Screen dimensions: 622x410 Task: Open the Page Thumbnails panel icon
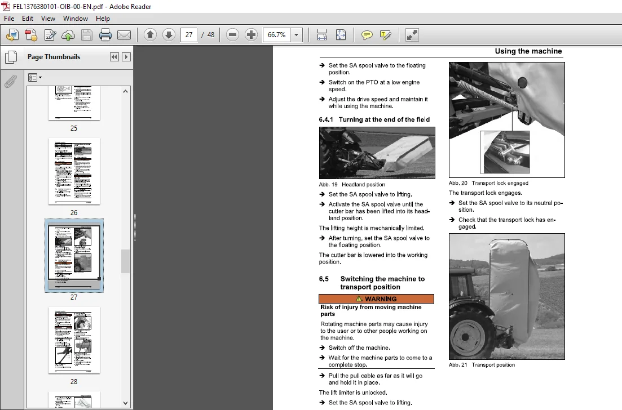click(11, 57)
